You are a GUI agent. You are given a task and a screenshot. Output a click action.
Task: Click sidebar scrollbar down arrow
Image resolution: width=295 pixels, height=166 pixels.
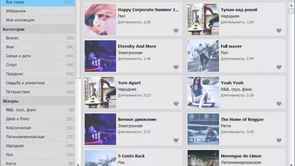tap(78, 164)
